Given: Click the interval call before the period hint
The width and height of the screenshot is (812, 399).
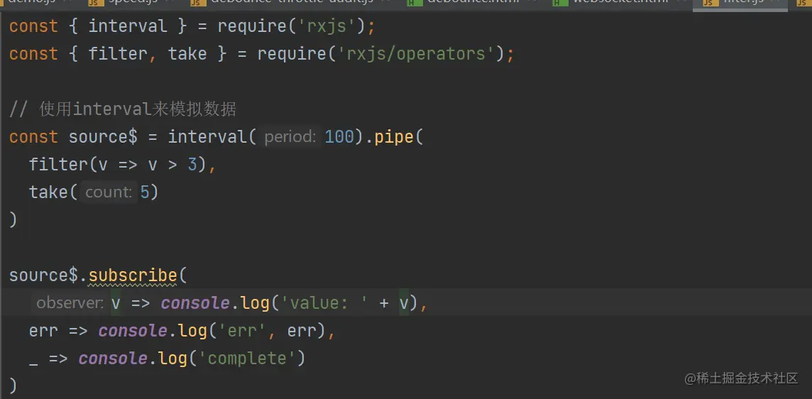Looking at the screenshot, I should (x=208, y=137).
